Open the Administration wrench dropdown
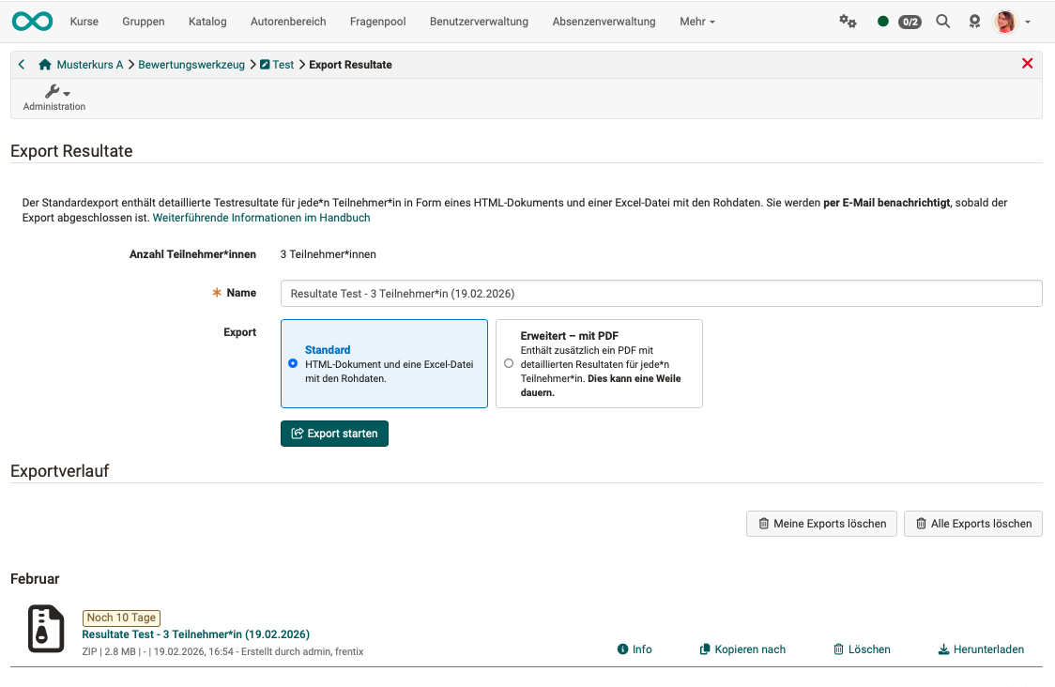 coord(54,93)
